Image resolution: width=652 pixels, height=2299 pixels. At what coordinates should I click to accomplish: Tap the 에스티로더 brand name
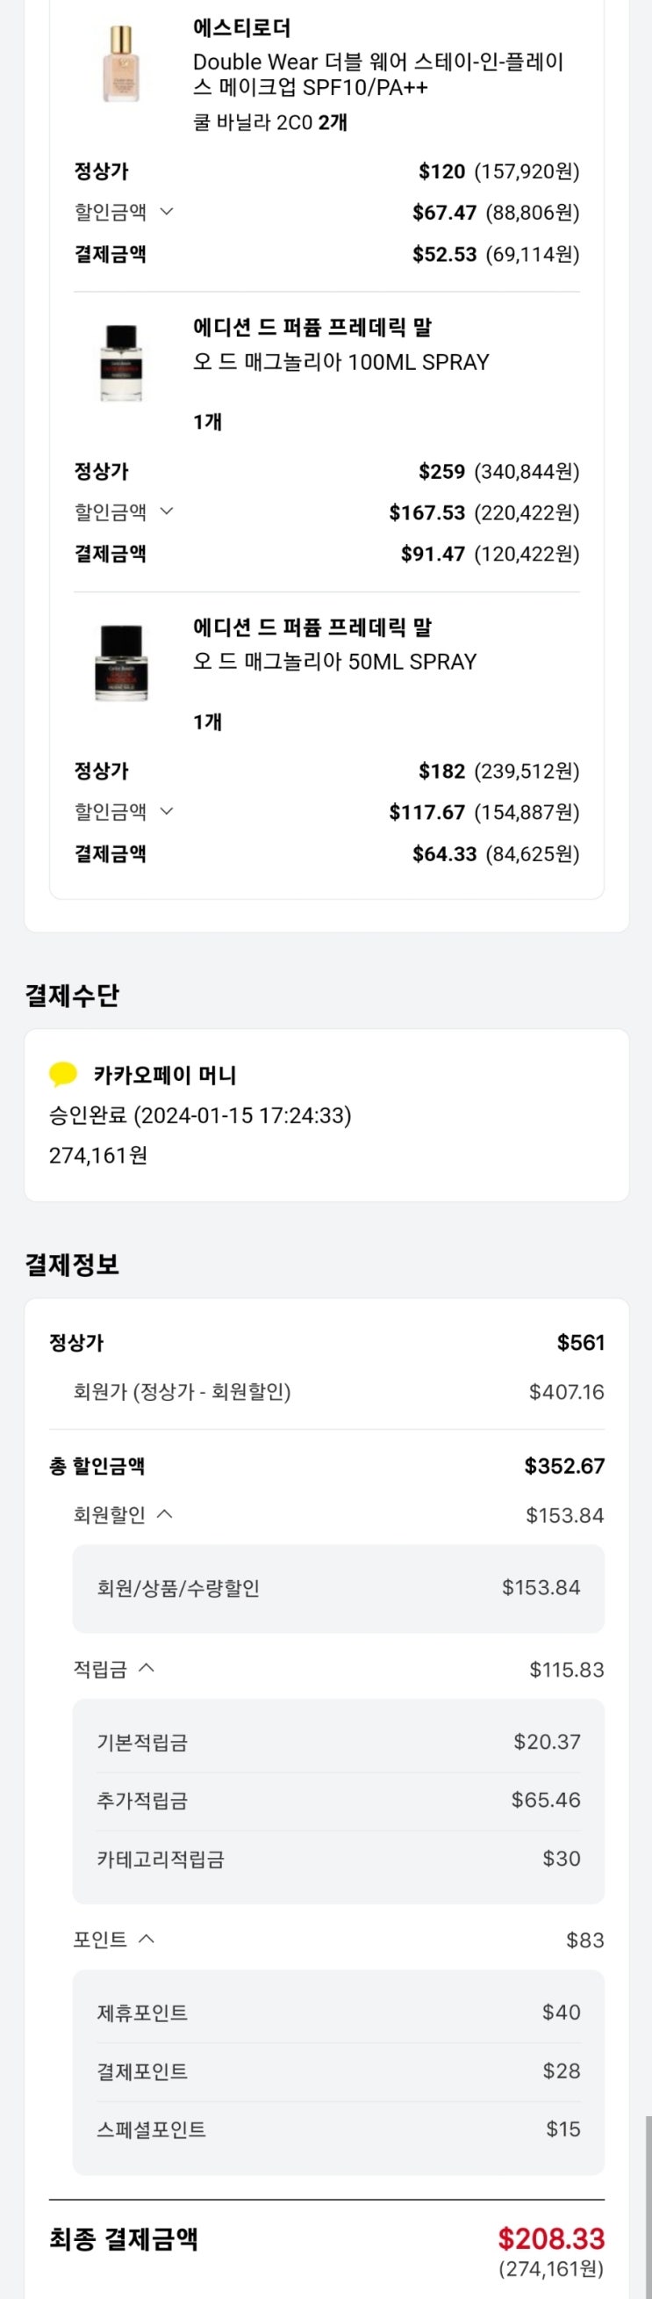241,27
